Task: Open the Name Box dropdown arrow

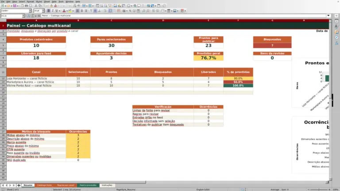Action: (23, 15)
